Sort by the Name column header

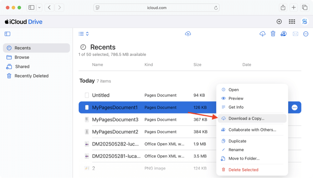click(x=98, y=65)
